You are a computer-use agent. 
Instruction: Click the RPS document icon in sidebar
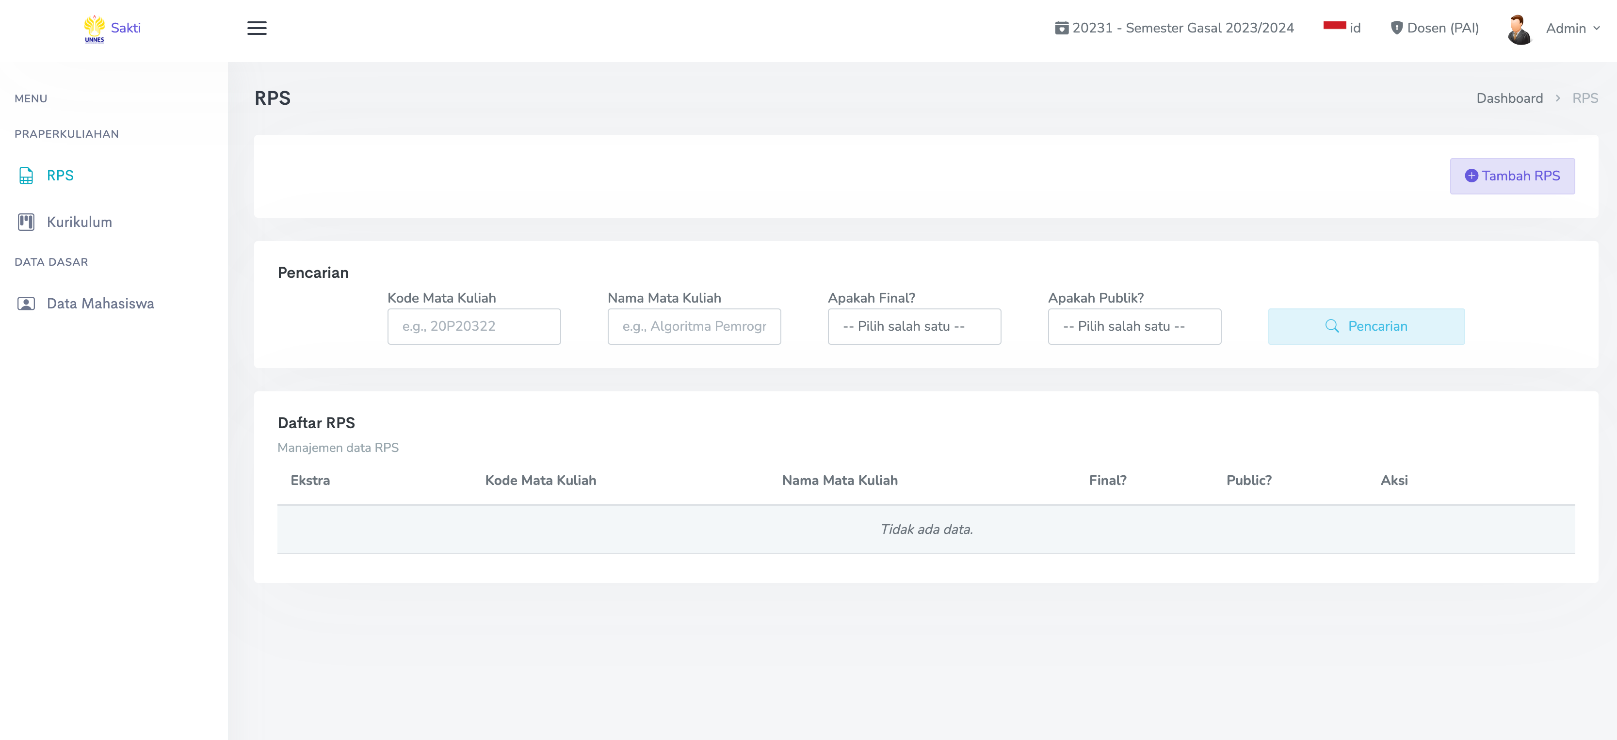(26, 176)
